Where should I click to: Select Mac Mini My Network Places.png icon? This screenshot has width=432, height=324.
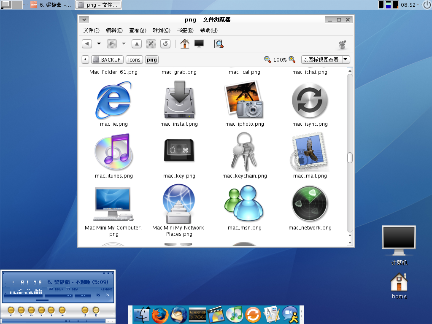point(179,204)
